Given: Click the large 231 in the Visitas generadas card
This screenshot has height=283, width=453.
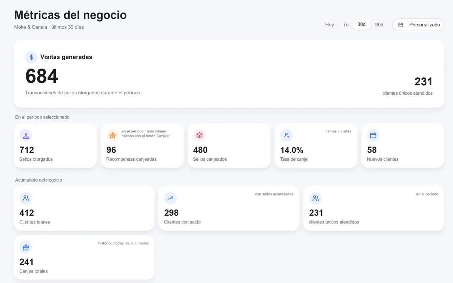Looking at the screenshot, I should coord(424,82).
